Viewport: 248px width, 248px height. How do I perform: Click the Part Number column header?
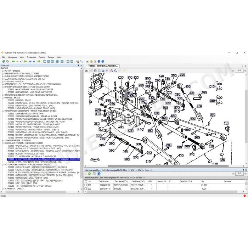pos(103,181)
